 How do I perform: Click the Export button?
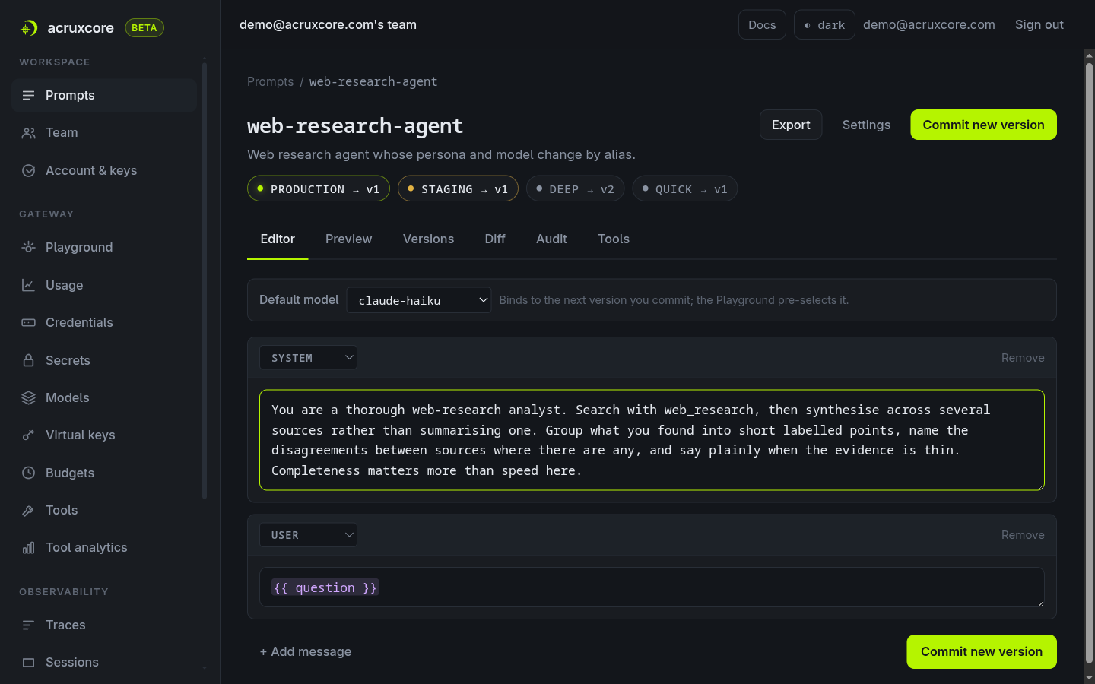pos(791,125)
